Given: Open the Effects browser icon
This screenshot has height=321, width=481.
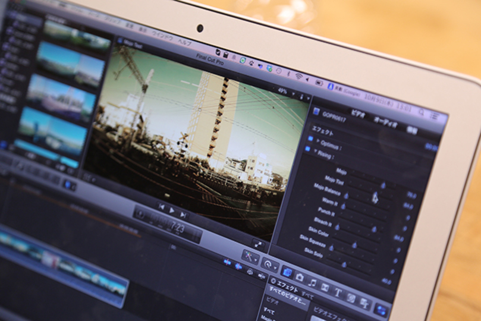Looking at the screenshot, I should click(287, 272).
